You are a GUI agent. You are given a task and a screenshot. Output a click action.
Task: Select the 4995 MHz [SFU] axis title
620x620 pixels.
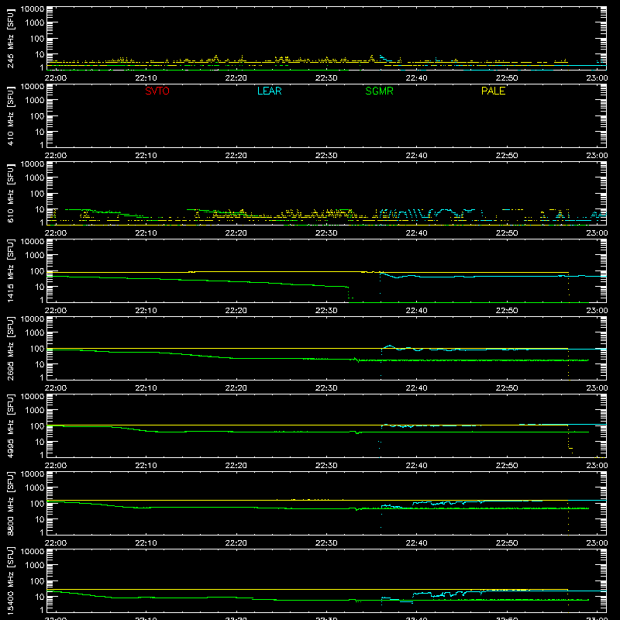tap(11, 425)
